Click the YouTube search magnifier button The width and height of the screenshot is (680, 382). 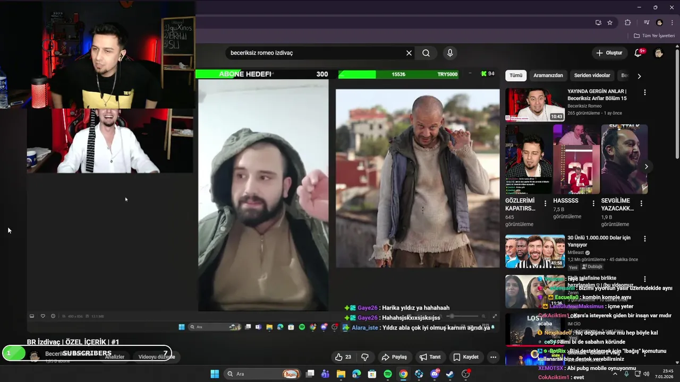(426, 53)
